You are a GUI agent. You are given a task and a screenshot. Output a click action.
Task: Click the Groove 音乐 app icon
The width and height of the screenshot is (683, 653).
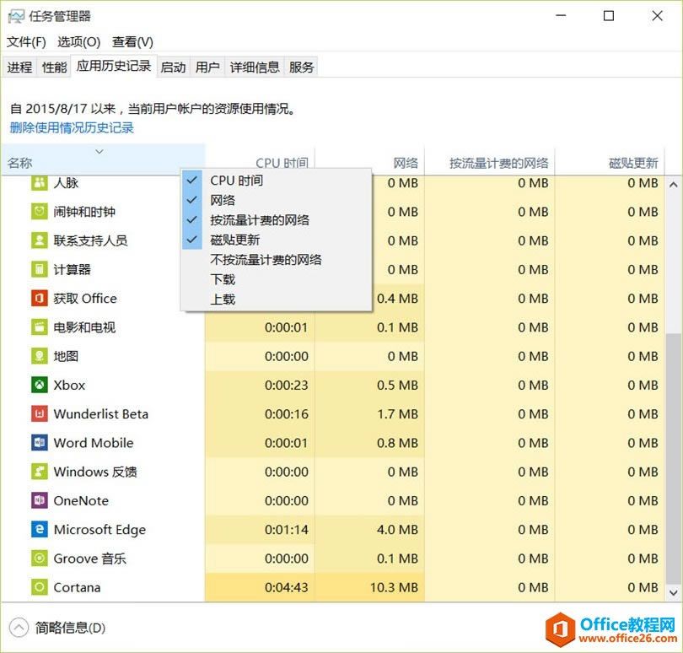click(x=39, y=558)
